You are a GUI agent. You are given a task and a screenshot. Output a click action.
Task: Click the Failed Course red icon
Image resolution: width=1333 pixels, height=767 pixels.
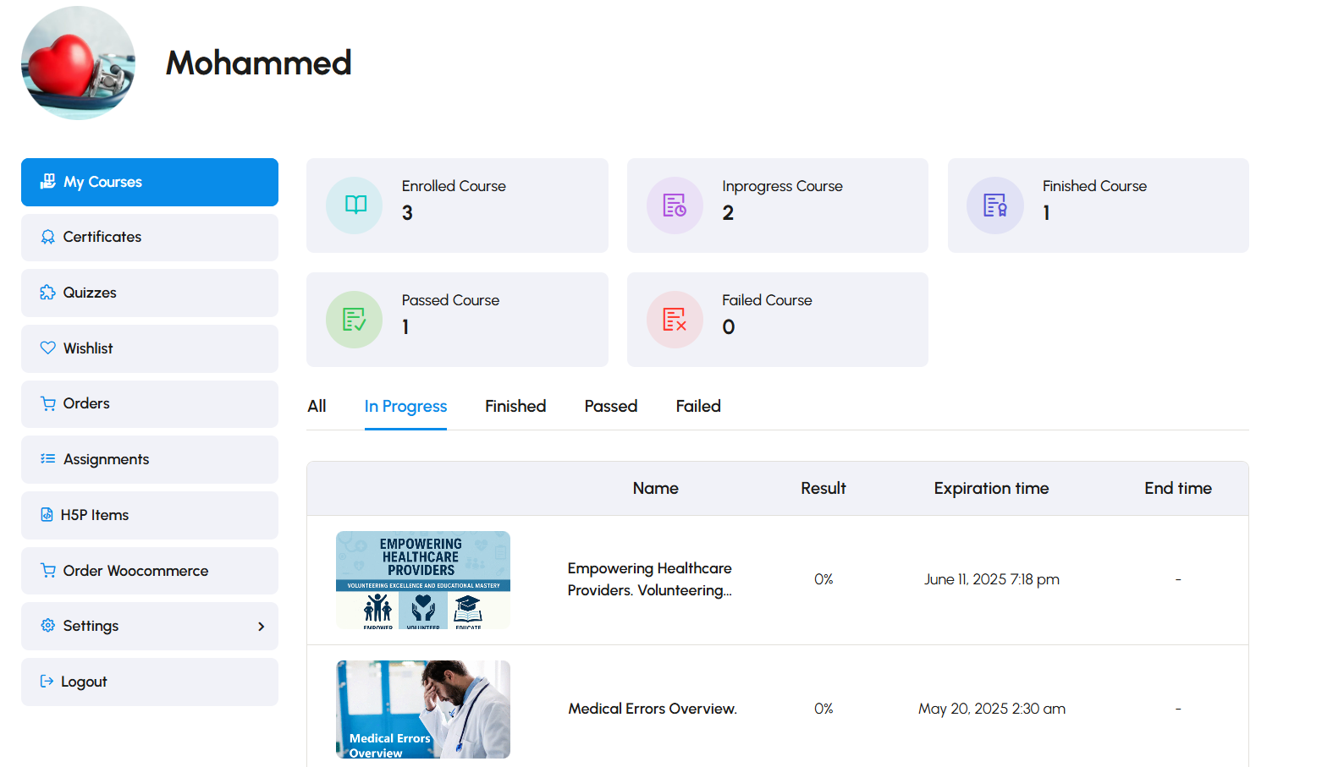point(675,320)
